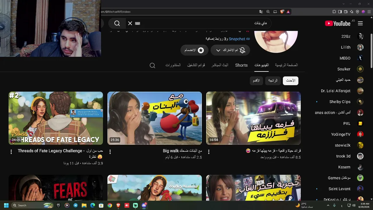Screen dimensions: 373x210
Task: Open the YouTube guide hamburger menu
Action: tap(360, 23)
